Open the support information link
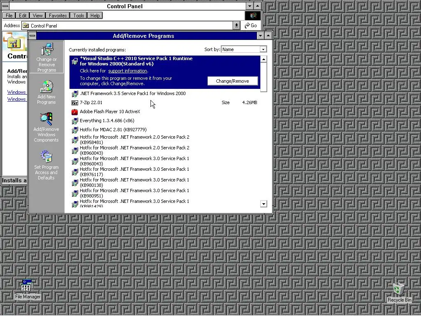Image resolution: width=421 pixels, height=316 pixels. 127,71
